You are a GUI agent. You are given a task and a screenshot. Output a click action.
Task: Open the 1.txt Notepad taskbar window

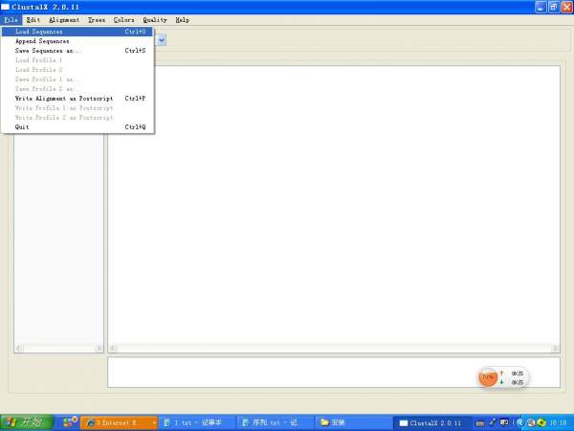pyautogui.click(x=197, y=423)
